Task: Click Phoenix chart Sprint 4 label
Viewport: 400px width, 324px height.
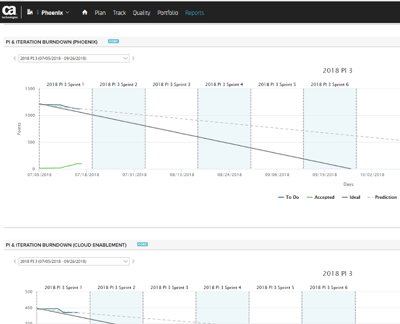Action: click(224, 84)
